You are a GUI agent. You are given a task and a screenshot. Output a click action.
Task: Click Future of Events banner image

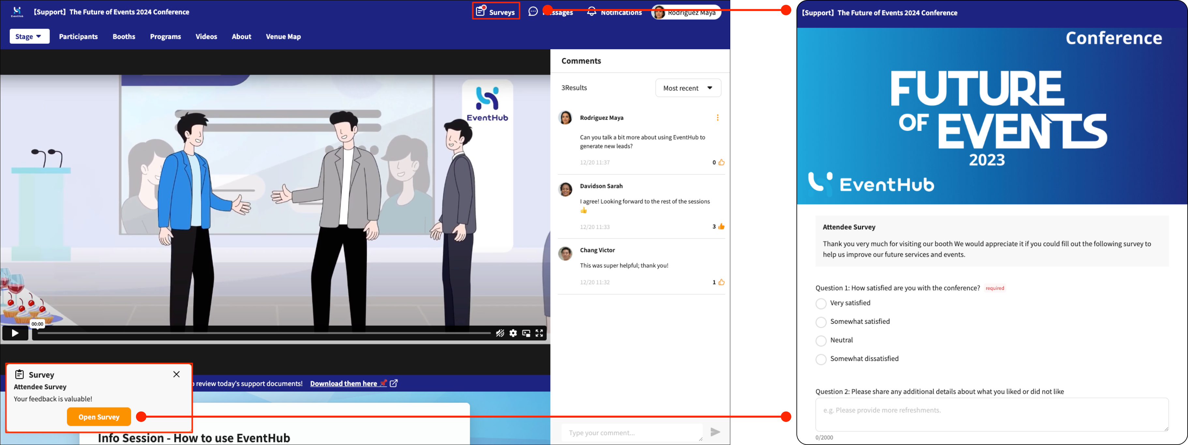coord(991,116)
